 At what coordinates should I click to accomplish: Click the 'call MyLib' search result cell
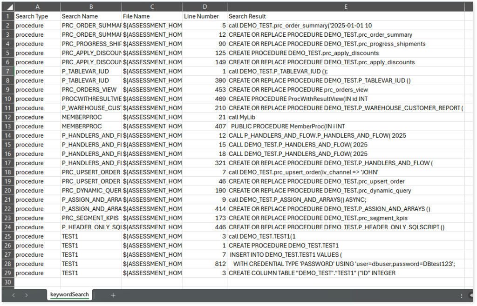345,117
